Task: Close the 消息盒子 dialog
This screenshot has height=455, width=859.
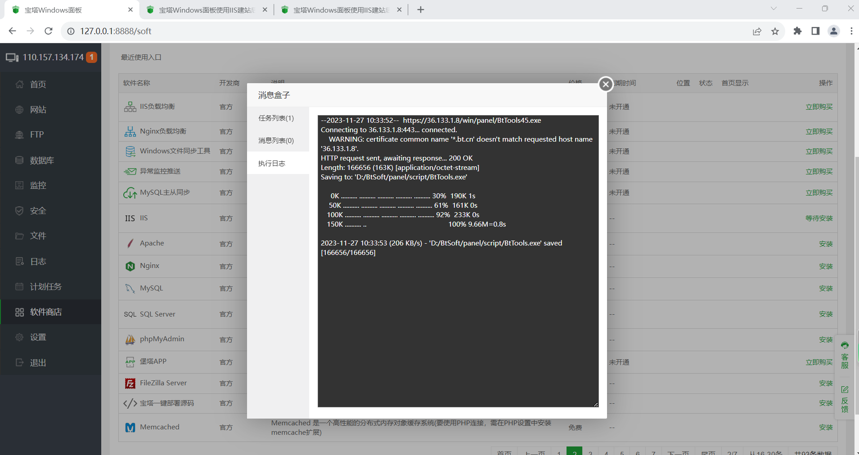Action: [606, 84]
